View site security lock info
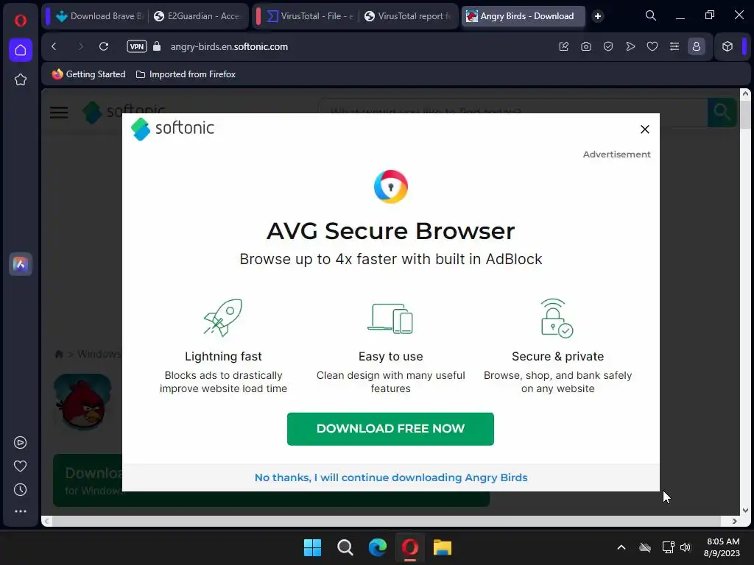This screenshot has width=754, height=565. tap(157, 46)
